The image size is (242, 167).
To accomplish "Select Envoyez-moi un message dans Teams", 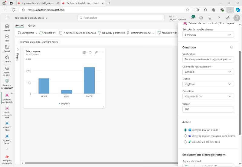I will click(x=185, y=136).
